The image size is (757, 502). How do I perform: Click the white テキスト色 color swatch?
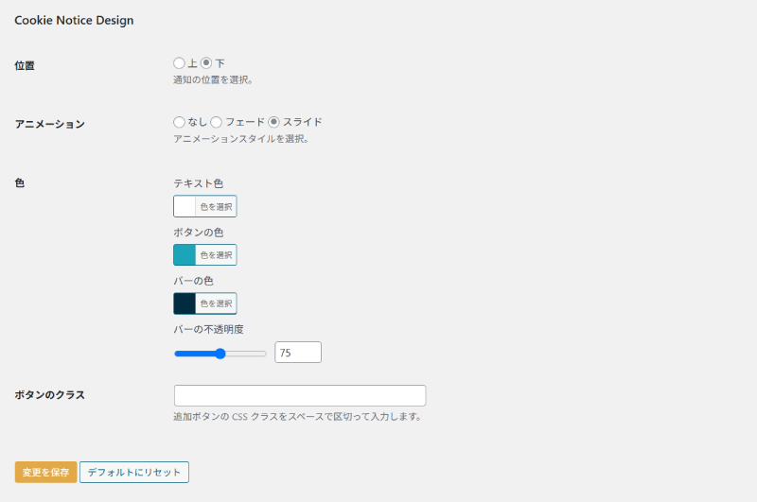click(x=185, y=206)
